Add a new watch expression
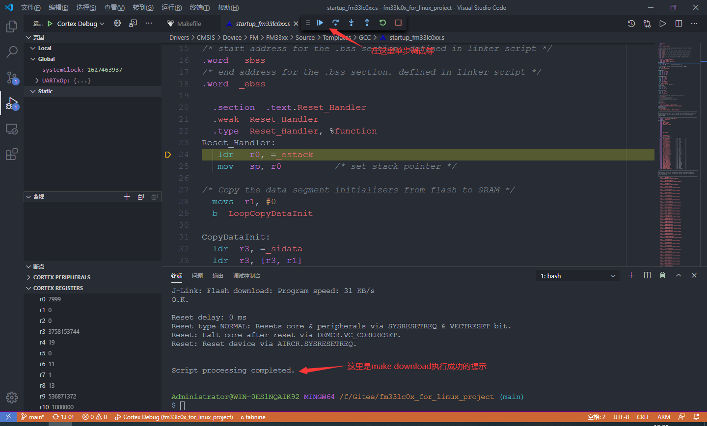707x426 pixels. pyautogui.click(x=127, y=196)
